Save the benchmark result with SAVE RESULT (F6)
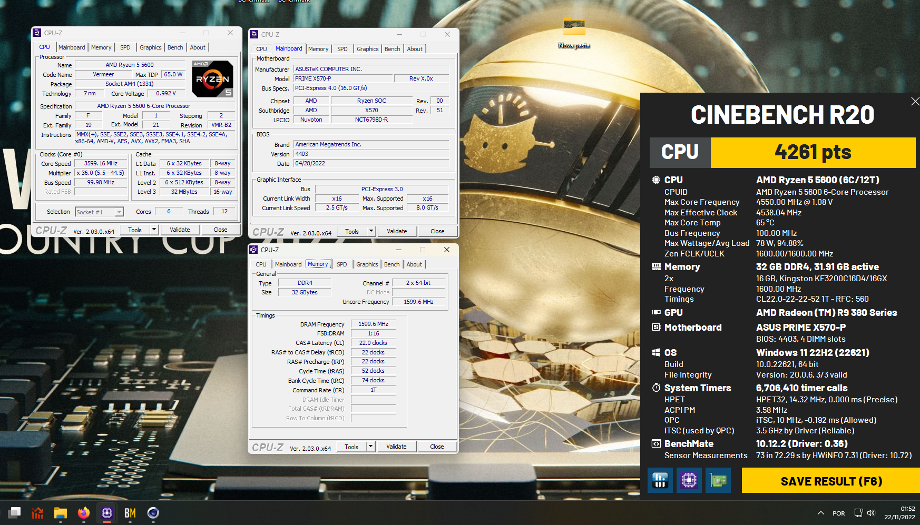Image resolution: width=920 pixels, height=525 pixels. point(831,481)
